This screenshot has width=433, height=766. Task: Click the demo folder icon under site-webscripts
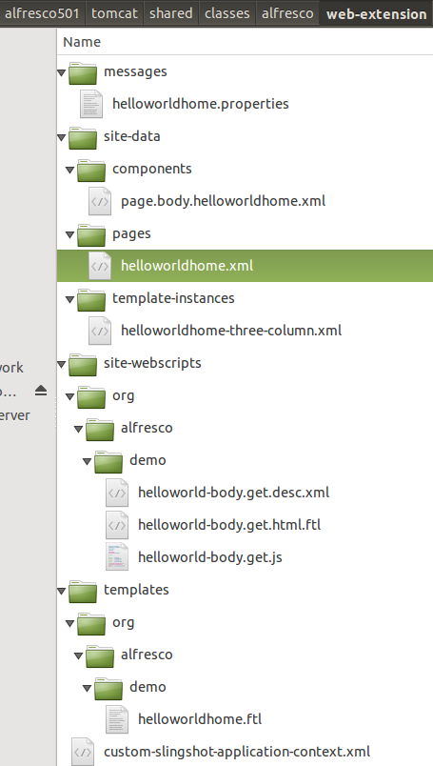click(x=108, y=461)
